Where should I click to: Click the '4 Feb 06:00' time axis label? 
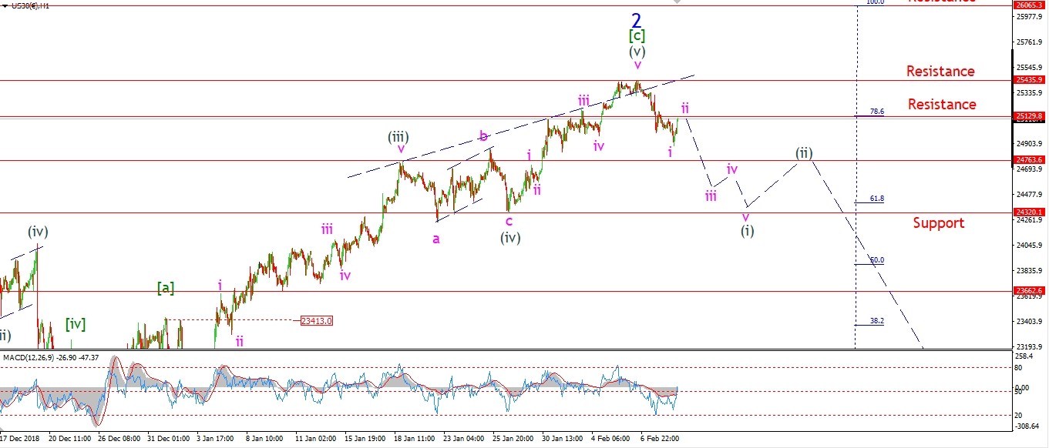(609, 439)
